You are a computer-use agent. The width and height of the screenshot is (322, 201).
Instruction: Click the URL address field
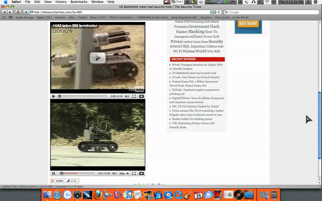[x=121, y=12]
